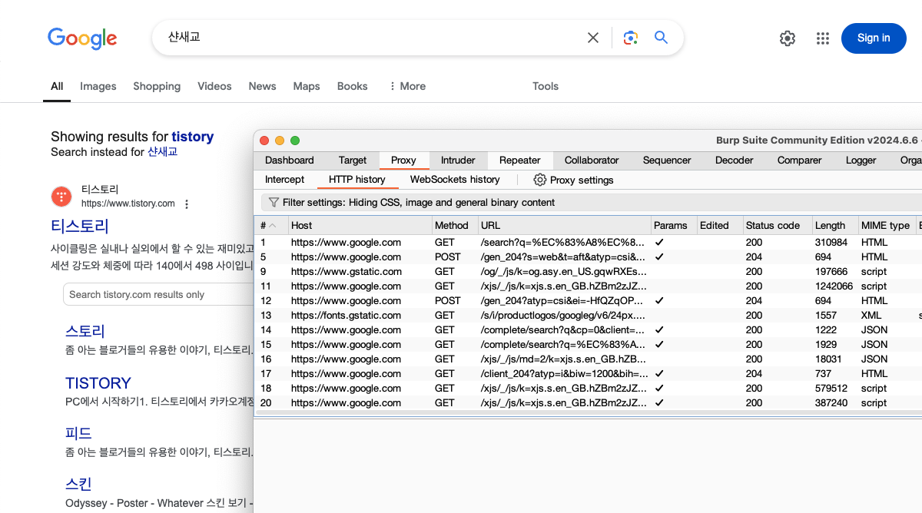The image size is (922, 513).
Task: Open Google Lens image search icon
Action: 631,38
